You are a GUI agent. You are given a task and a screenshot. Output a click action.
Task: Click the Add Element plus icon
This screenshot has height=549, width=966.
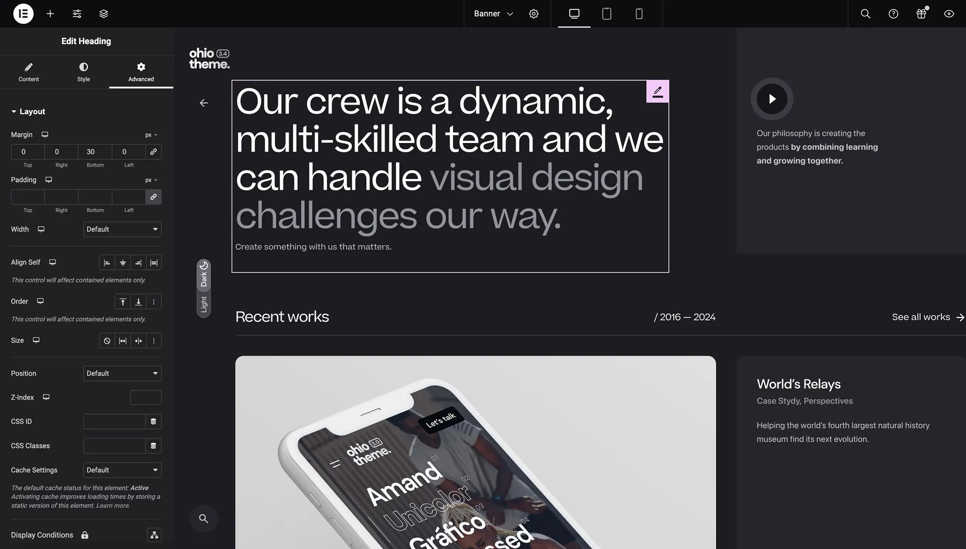pyautogui.click(x=50, y=14)
